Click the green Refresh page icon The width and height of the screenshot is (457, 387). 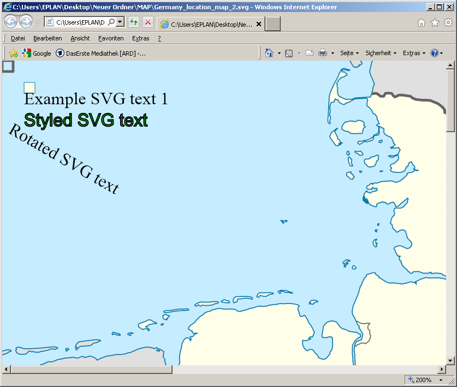[x=133, y=22]
